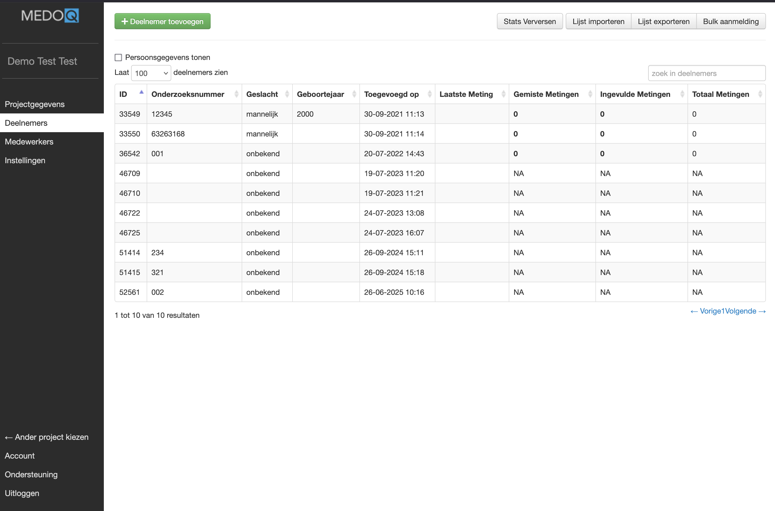
Task: Click the Gemiste Metingen sort icon
Action: [x=590, y=94]
